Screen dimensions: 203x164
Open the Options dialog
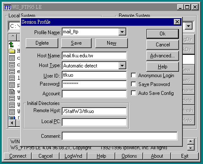[129, 156]
